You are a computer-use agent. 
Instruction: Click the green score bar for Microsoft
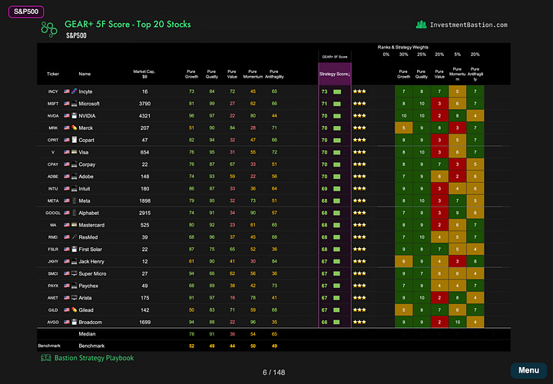(337, 104)
